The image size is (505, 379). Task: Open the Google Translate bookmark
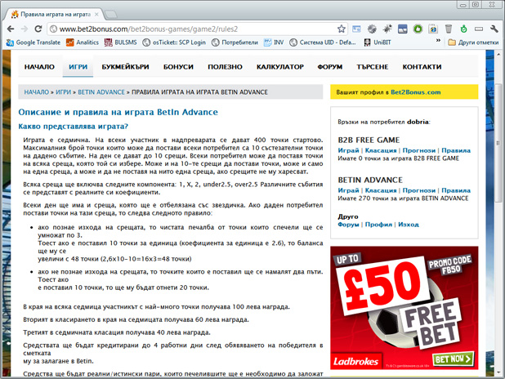click(34, 42)
